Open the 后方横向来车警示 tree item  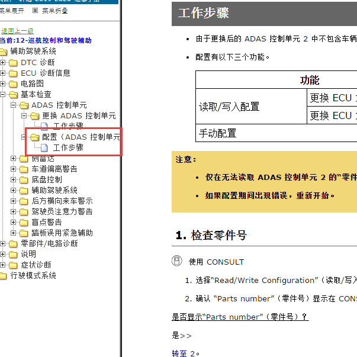point(62,201)
